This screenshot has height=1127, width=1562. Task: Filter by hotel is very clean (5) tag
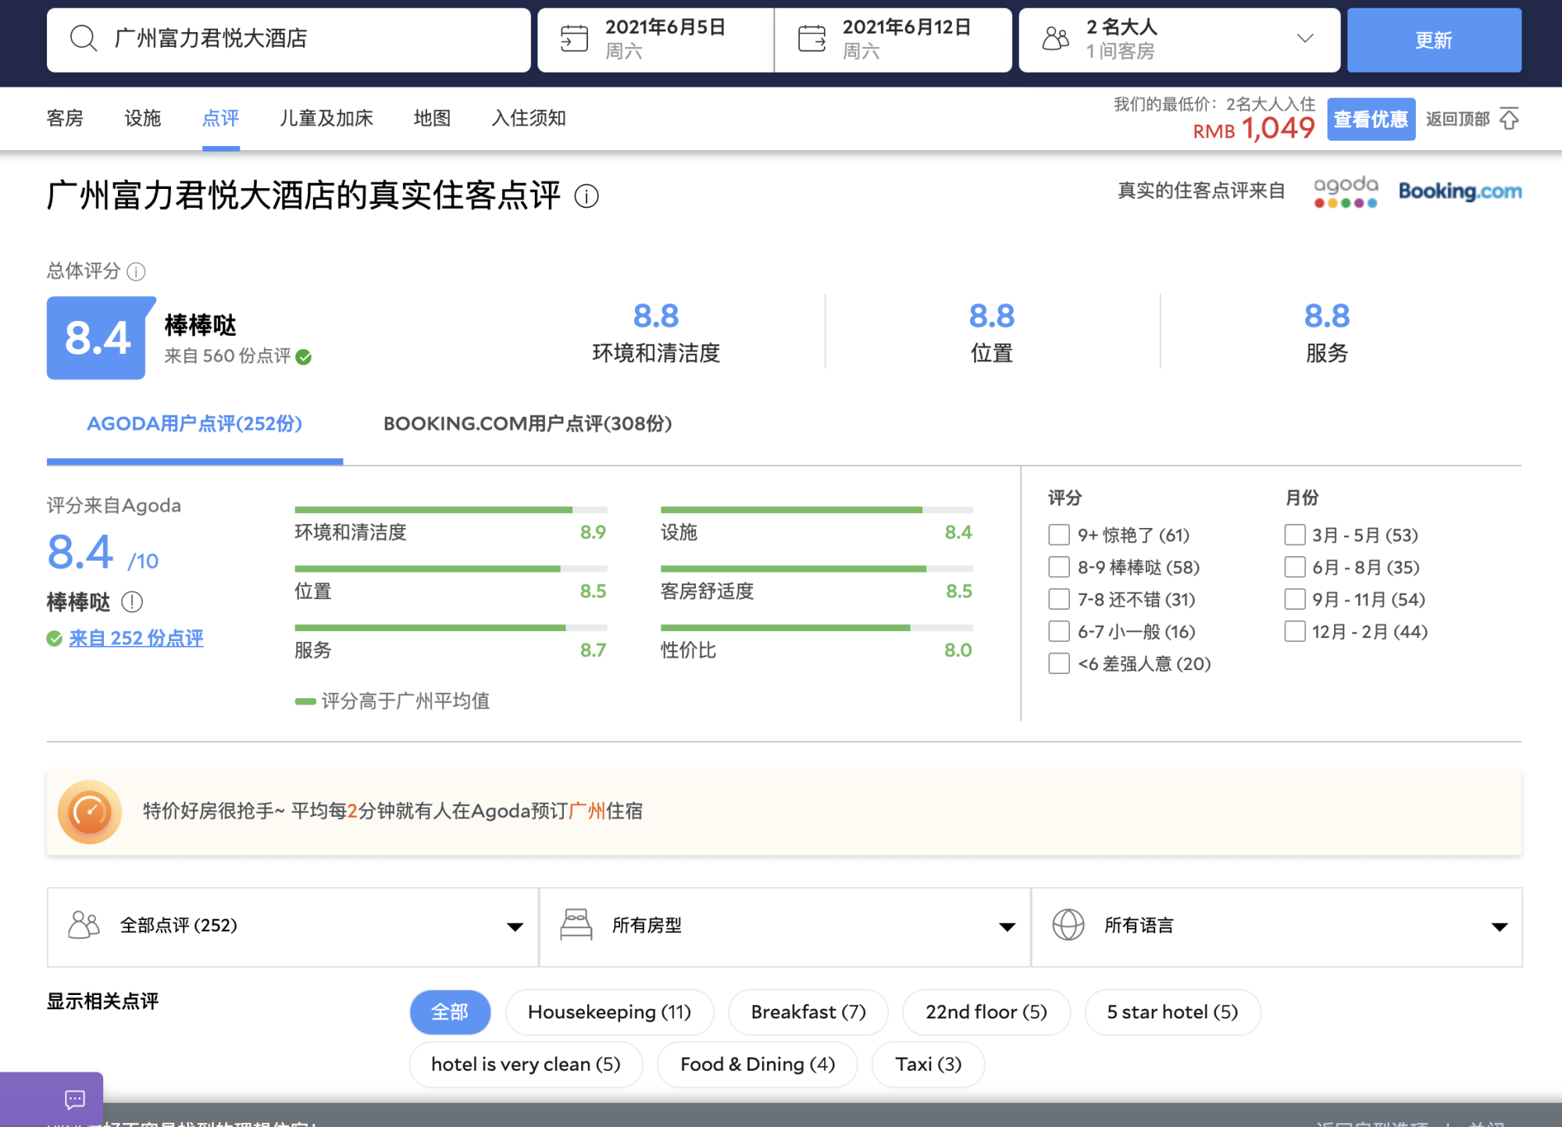tap(526, 1065)
